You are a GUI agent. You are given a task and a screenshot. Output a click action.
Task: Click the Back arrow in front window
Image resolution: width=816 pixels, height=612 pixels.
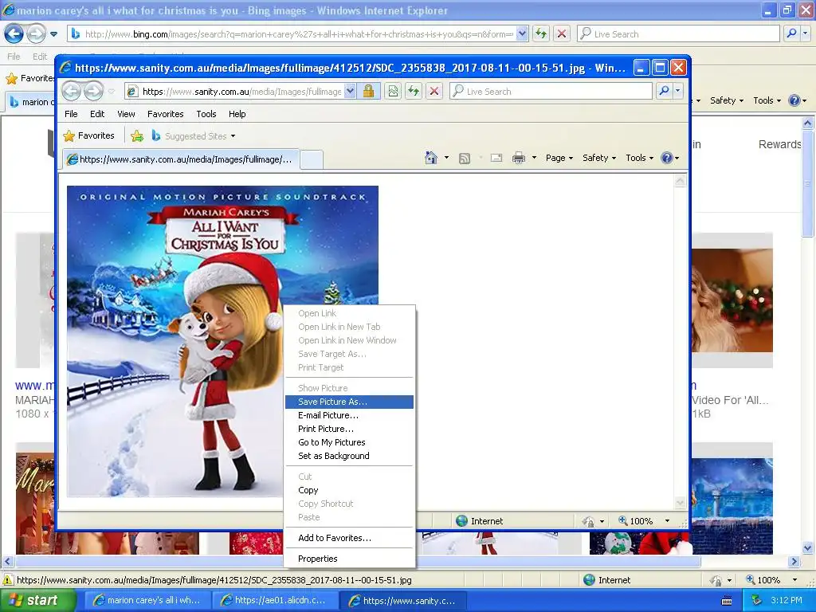(72, 92)
